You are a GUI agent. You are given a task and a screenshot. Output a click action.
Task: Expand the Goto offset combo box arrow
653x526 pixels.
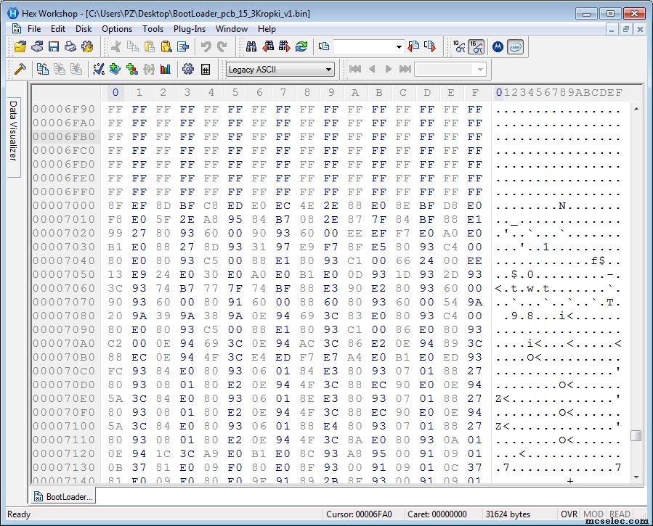click(399, 46)
